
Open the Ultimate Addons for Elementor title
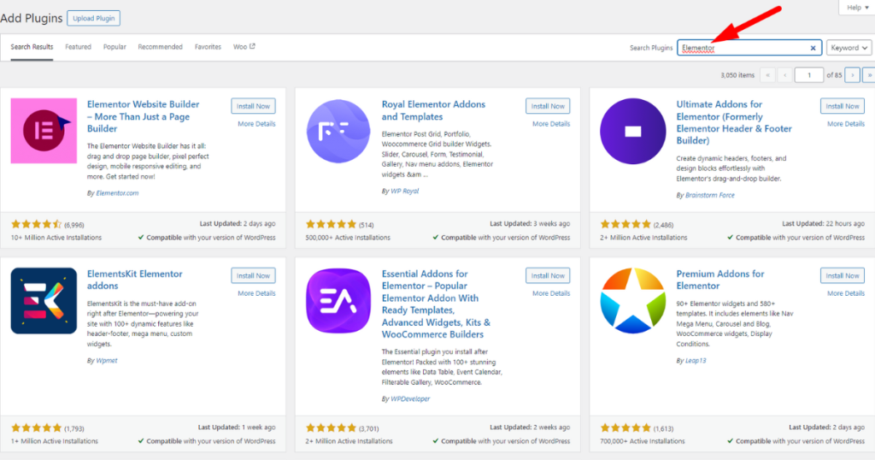[734, 122]
